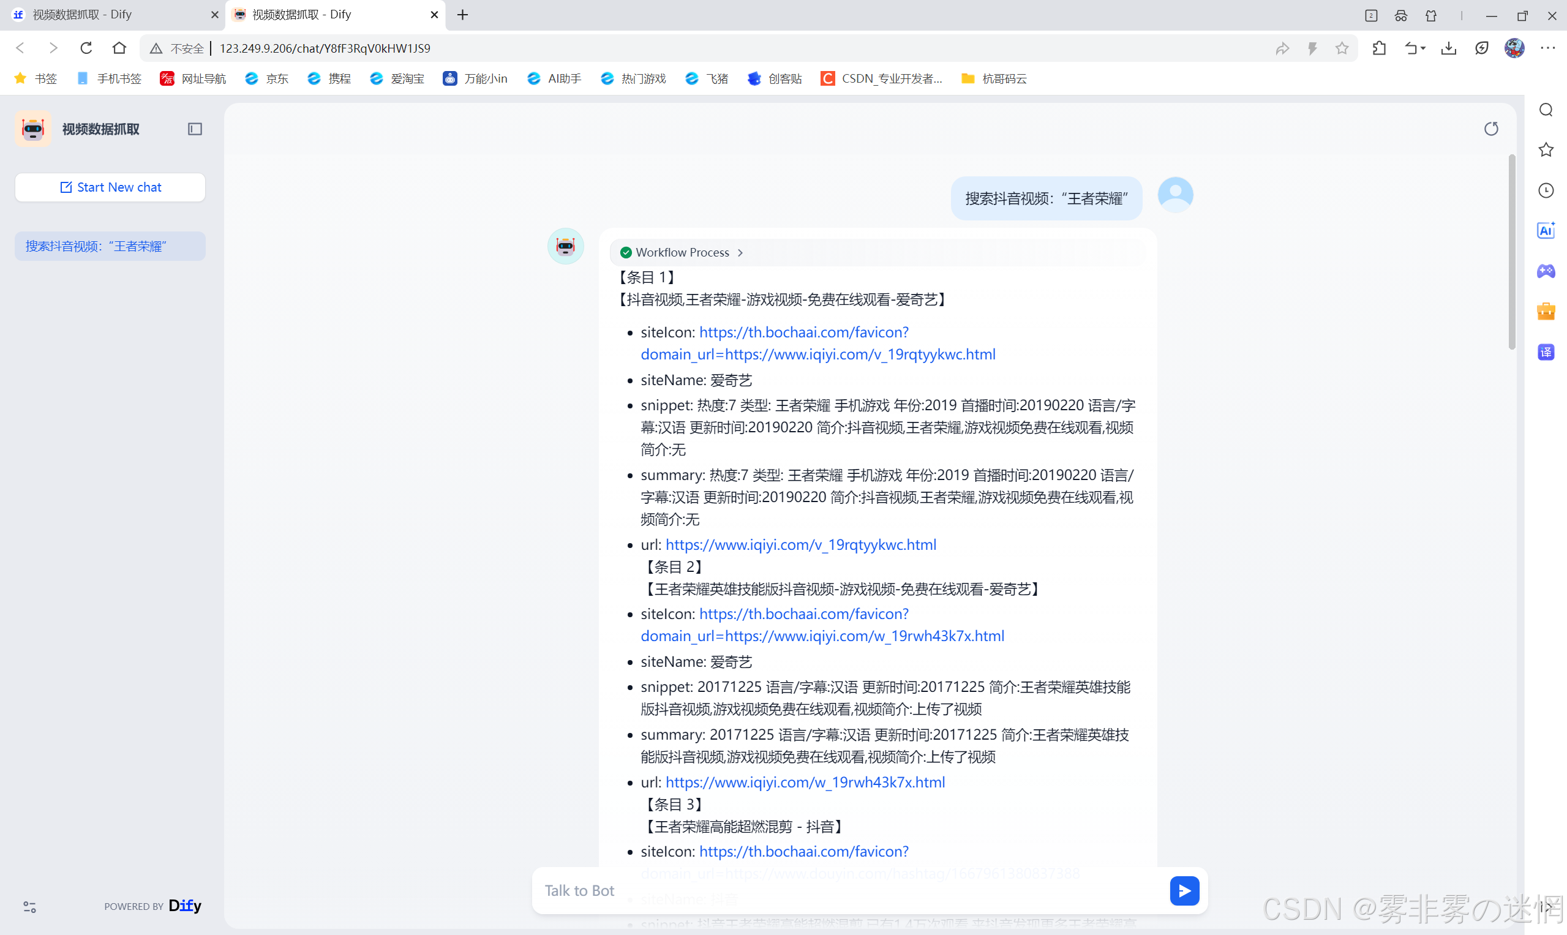The width and height of the screenshot is (1567, 935).
Task: Send the message with the blue arrow button
Action: pyautogui.click(x=1184, y=890)
